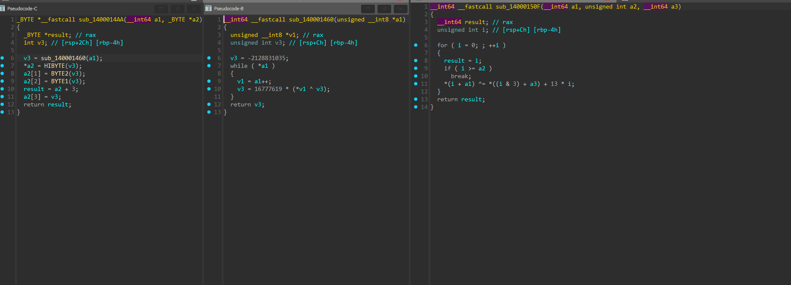This screenshot has height=285, width=791.
Task: Maximize the Pseudocode-C pane
Action: (x=161, y=9)
